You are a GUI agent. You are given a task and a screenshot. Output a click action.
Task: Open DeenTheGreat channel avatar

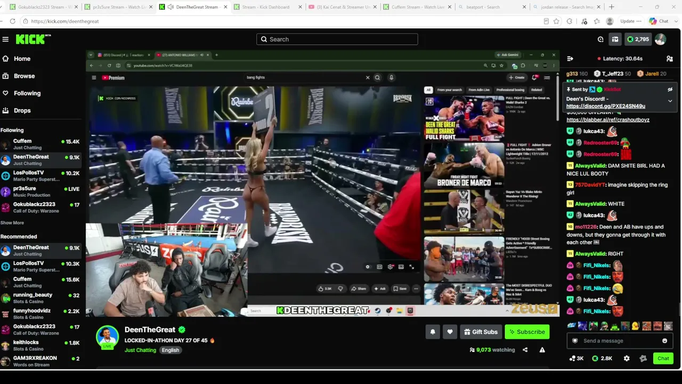[x=107, y=337]
